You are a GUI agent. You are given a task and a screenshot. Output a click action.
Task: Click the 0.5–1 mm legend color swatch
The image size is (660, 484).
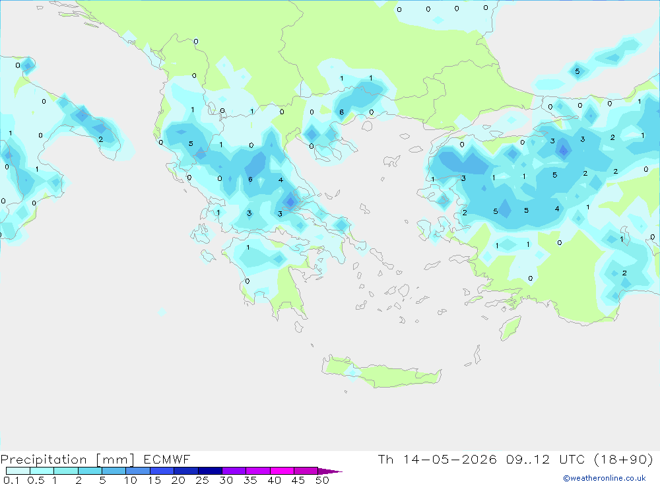(42, 471)
